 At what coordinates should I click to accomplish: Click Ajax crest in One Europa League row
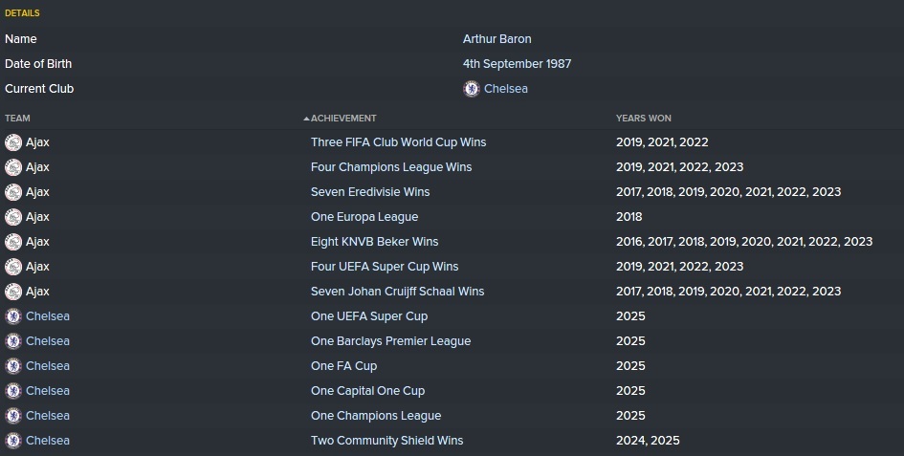[13, 217]
